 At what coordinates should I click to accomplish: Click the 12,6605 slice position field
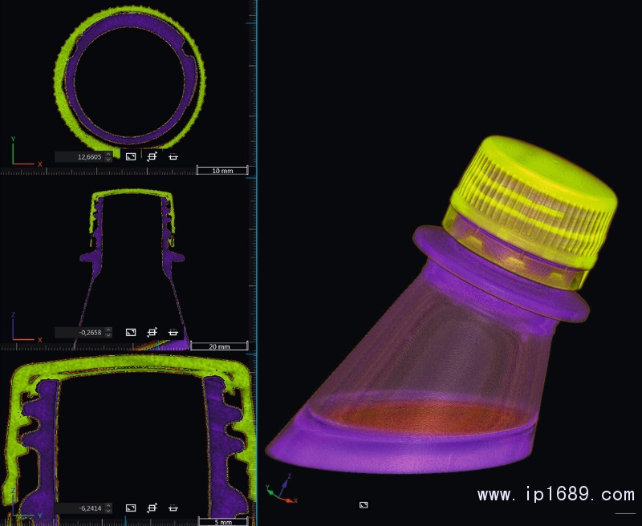click(80, 157)
